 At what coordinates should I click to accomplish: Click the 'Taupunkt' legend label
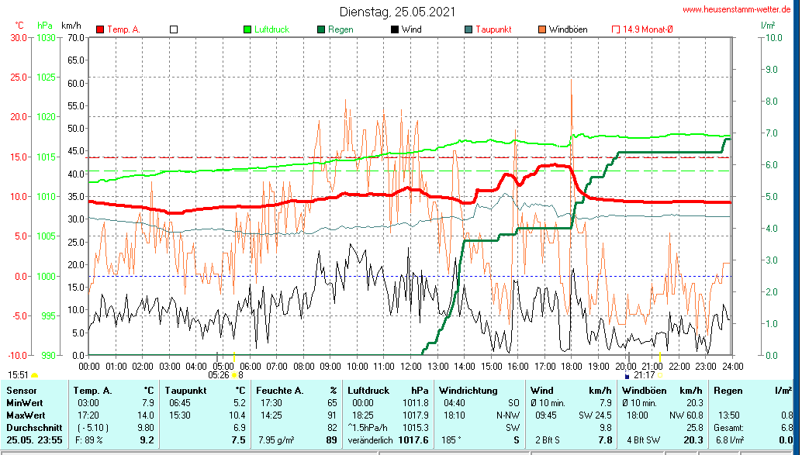[493, 29]
